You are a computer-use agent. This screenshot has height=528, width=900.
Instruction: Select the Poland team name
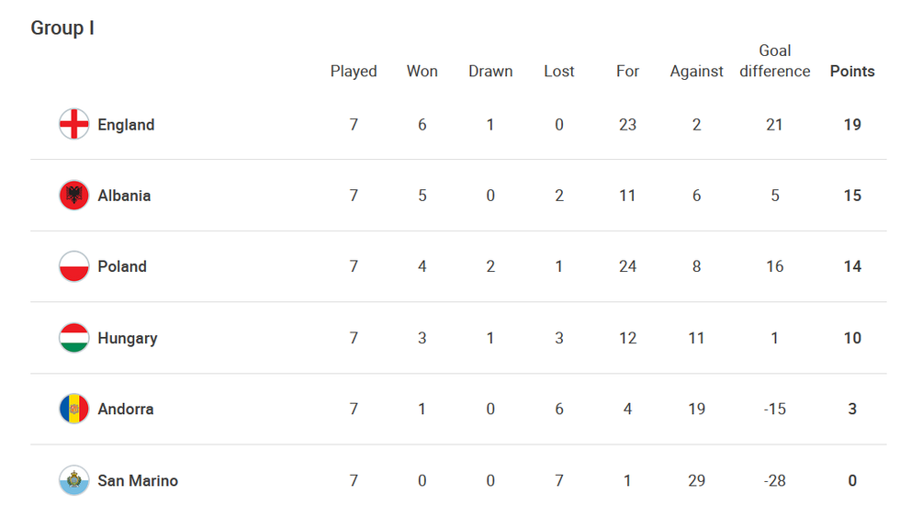(x=122, y=266)
